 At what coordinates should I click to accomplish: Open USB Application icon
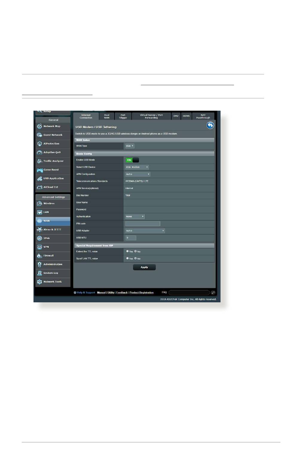[x=39, y=178]
